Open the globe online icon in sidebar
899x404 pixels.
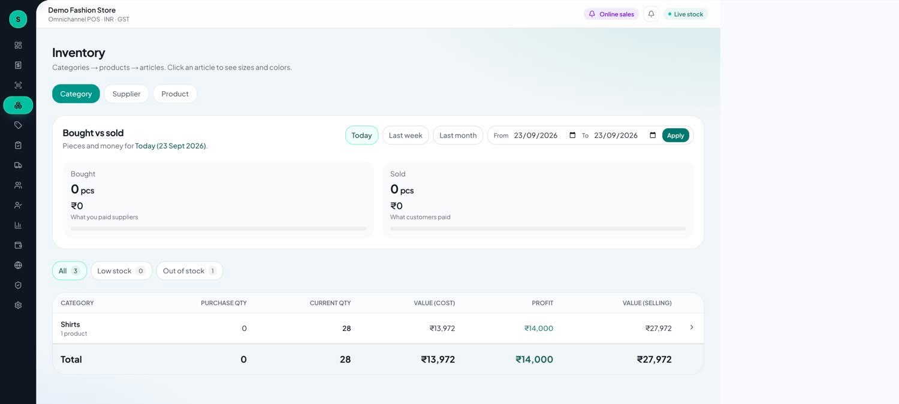[18, 265]
